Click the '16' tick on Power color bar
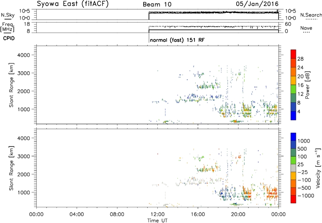Screen dimensions: 322x223 300,85
